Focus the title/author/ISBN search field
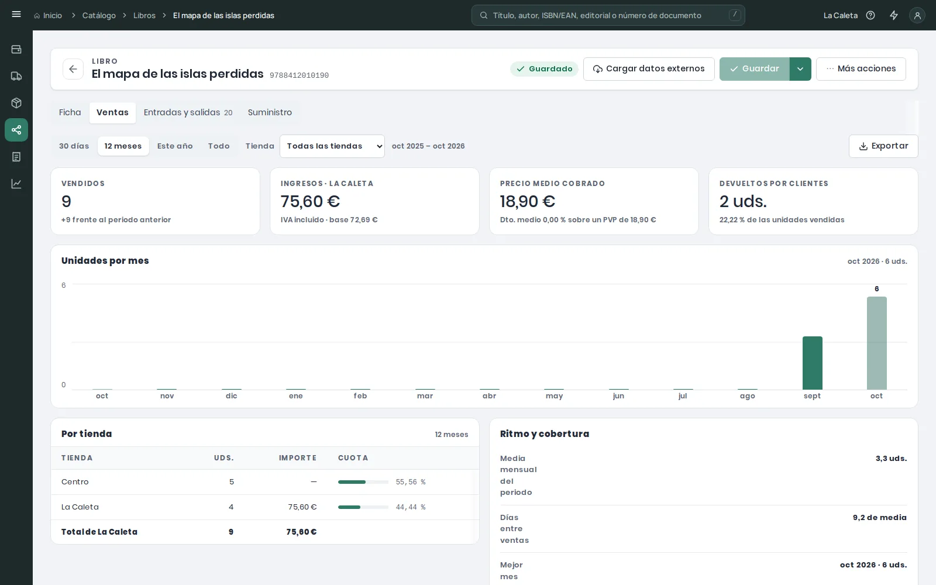Viewport: 936px width, 585px height. coord(608,15)
